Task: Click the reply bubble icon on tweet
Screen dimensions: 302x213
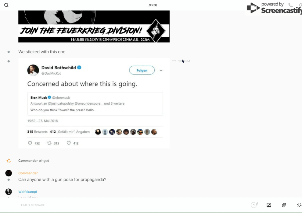Action: point(30,143)
